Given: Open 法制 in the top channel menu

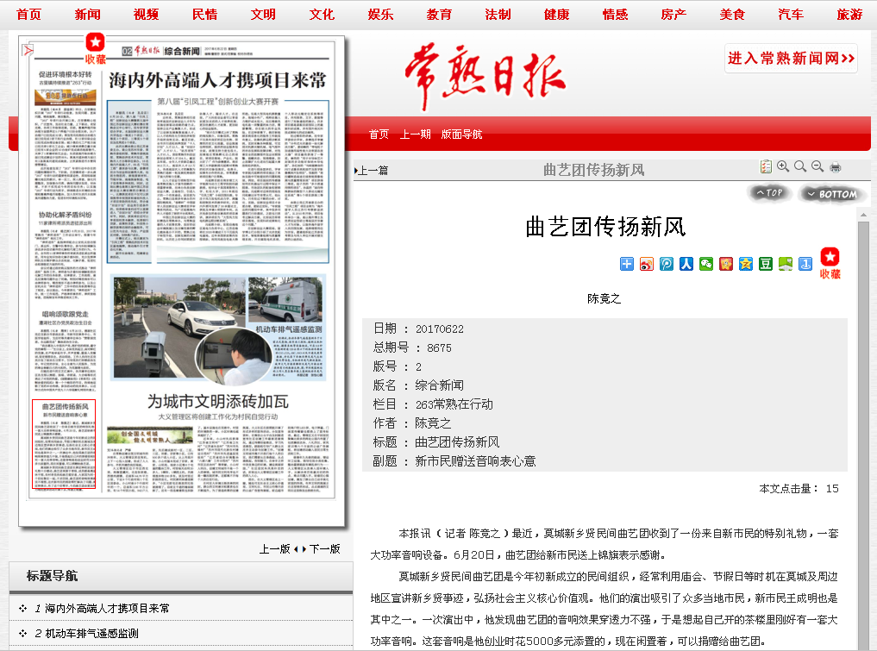Looking at the screenshot, I should [x=498, y=15].
